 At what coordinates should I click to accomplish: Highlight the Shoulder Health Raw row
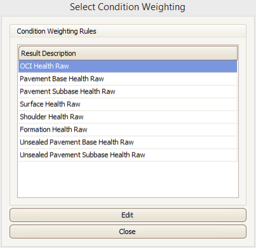click(128, 117)
